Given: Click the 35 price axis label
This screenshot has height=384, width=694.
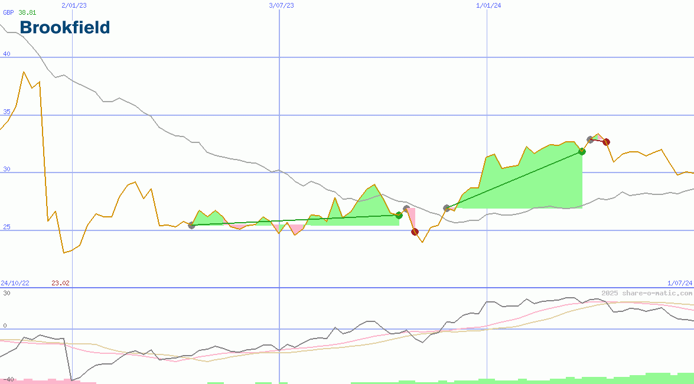Looking at the screenshot, I should pyautogui.click(x=6, y=111).
